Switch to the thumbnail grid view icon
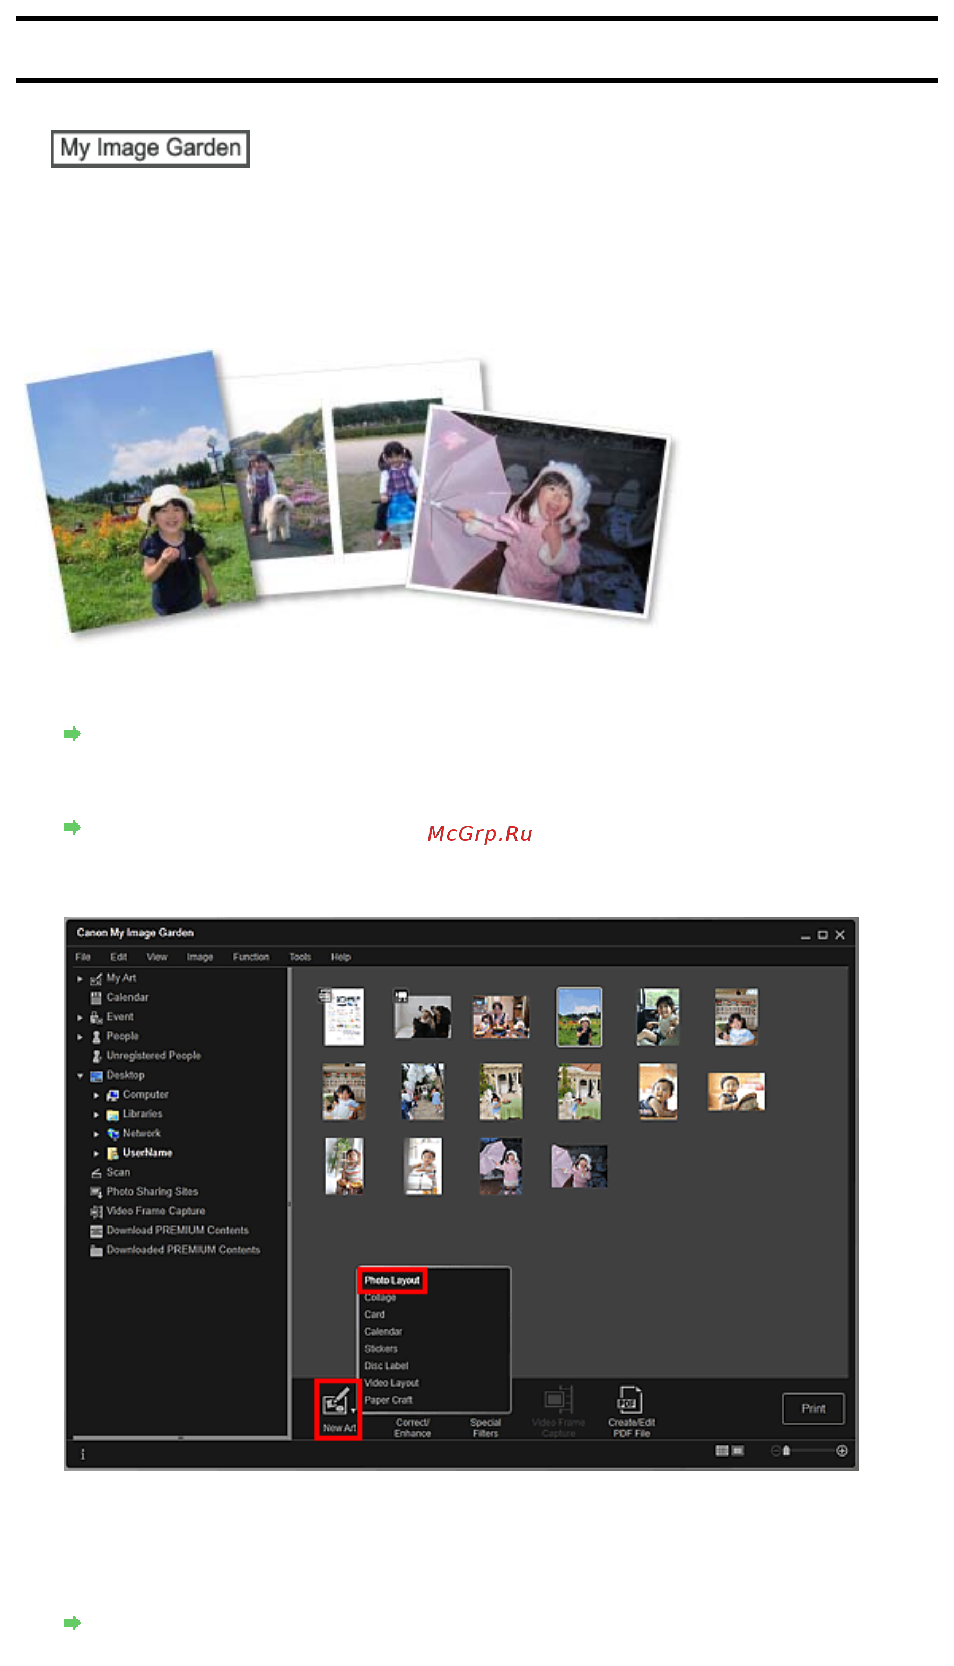The image size is (954, 1666). [722, 1452]
